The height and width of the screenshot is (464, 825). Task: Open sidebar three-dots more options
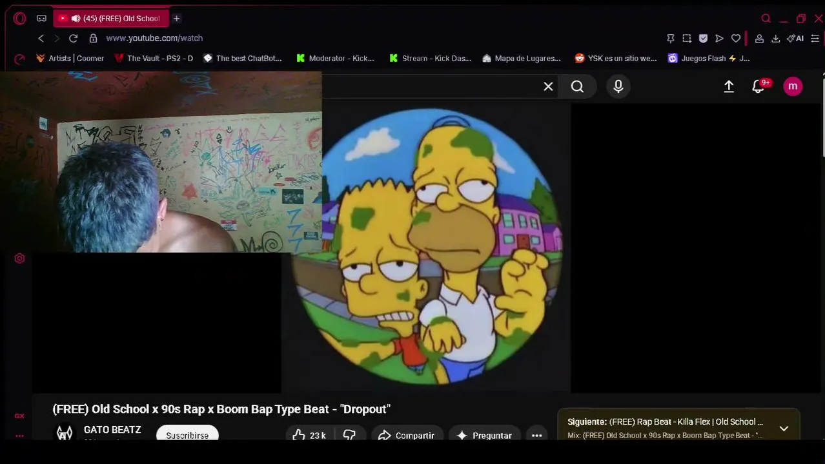click(x=19, y=436)
